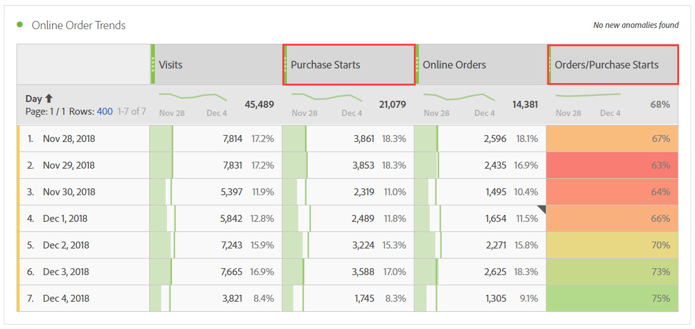This screenshot has height=329, width=695.
Task: Click the Visits sparkline trend chart
Action: pyautogui.click(x=194, y=98)
